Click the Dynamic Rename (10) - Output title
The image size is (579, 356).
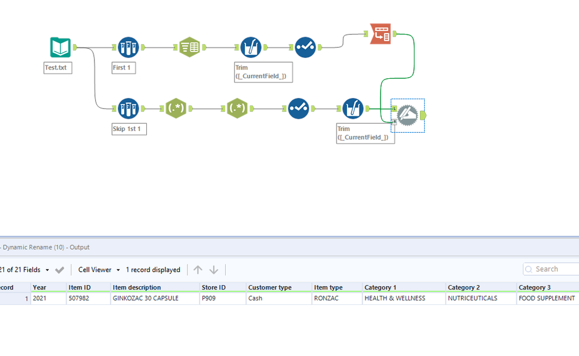coord(46,247)
